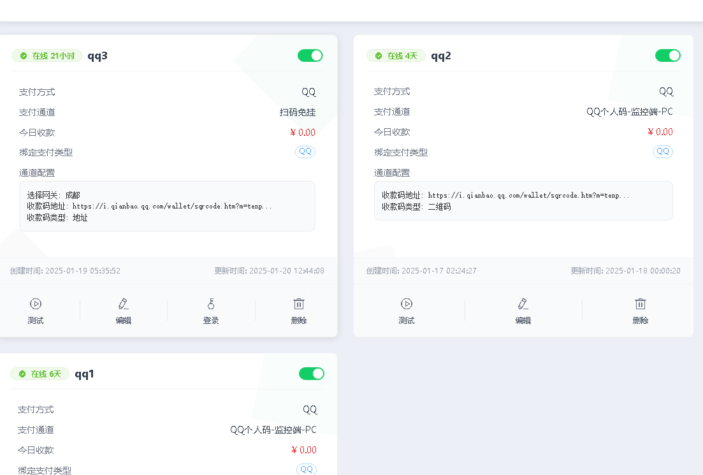Click the 测试 label on qq3 card
Screen dimensions: 703x475
[36, 320]
